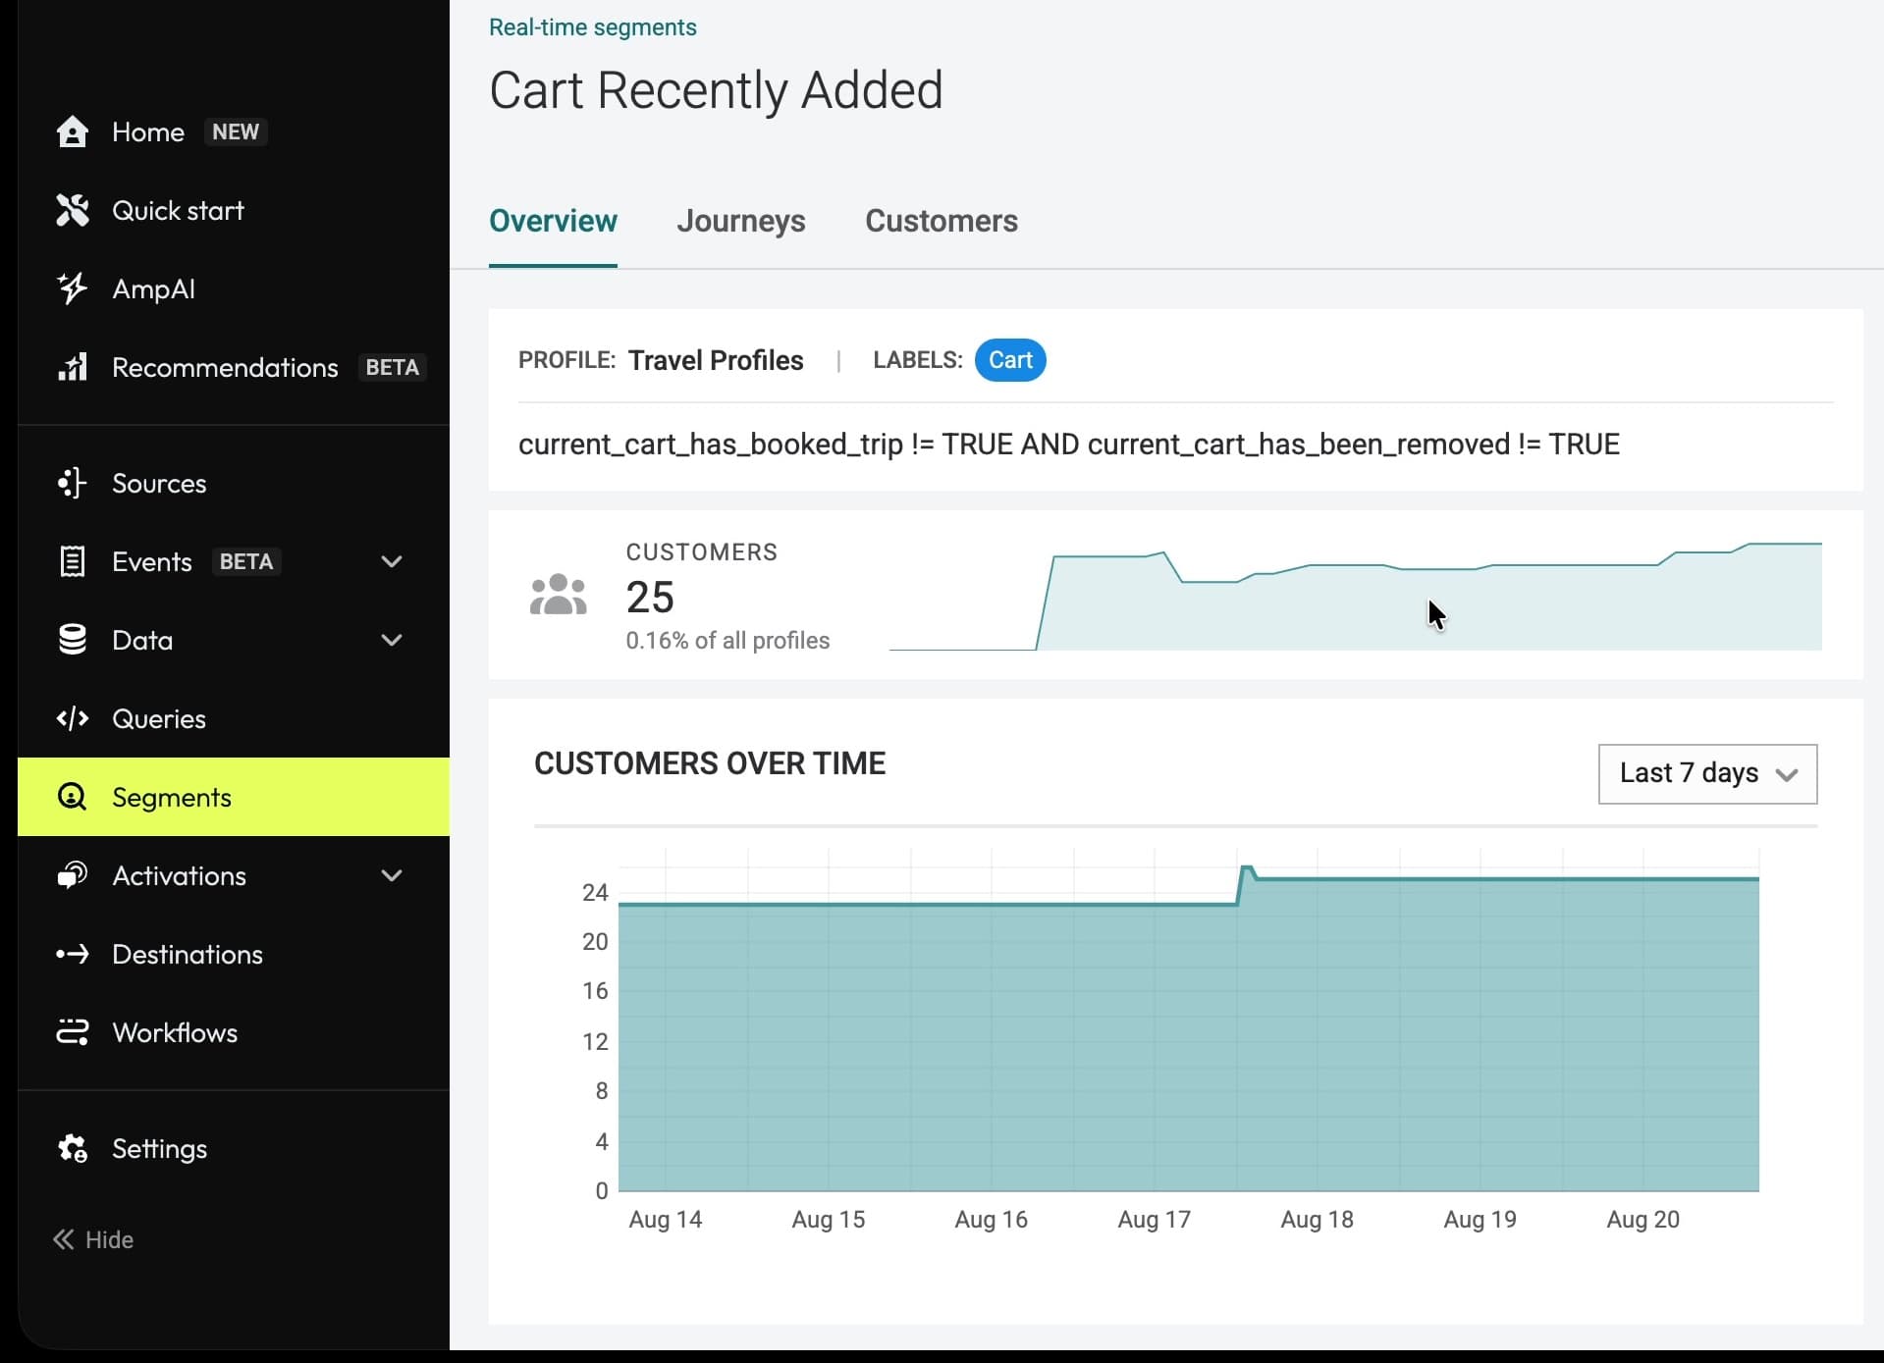1884x1363 pixels.
Task: Open the Data menu item
Action: pos(234,640)
